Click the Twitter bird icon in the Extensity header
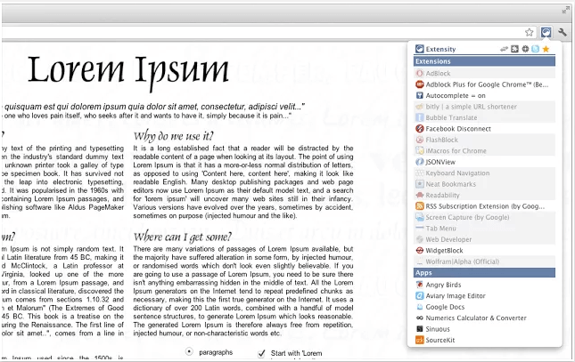 (x=536, y=49)
